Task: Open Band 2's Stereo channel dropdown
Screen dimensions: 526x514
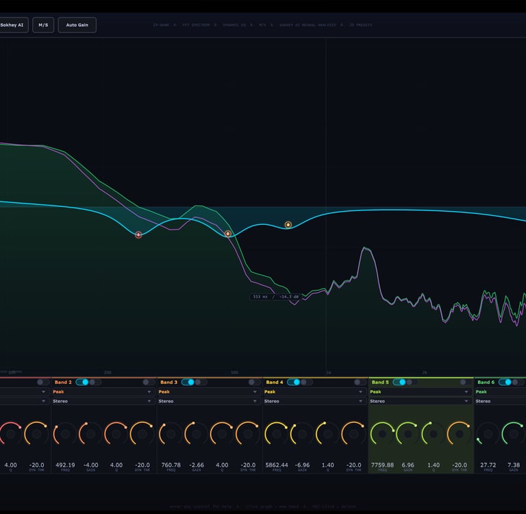Action: [x=102, y=401]
